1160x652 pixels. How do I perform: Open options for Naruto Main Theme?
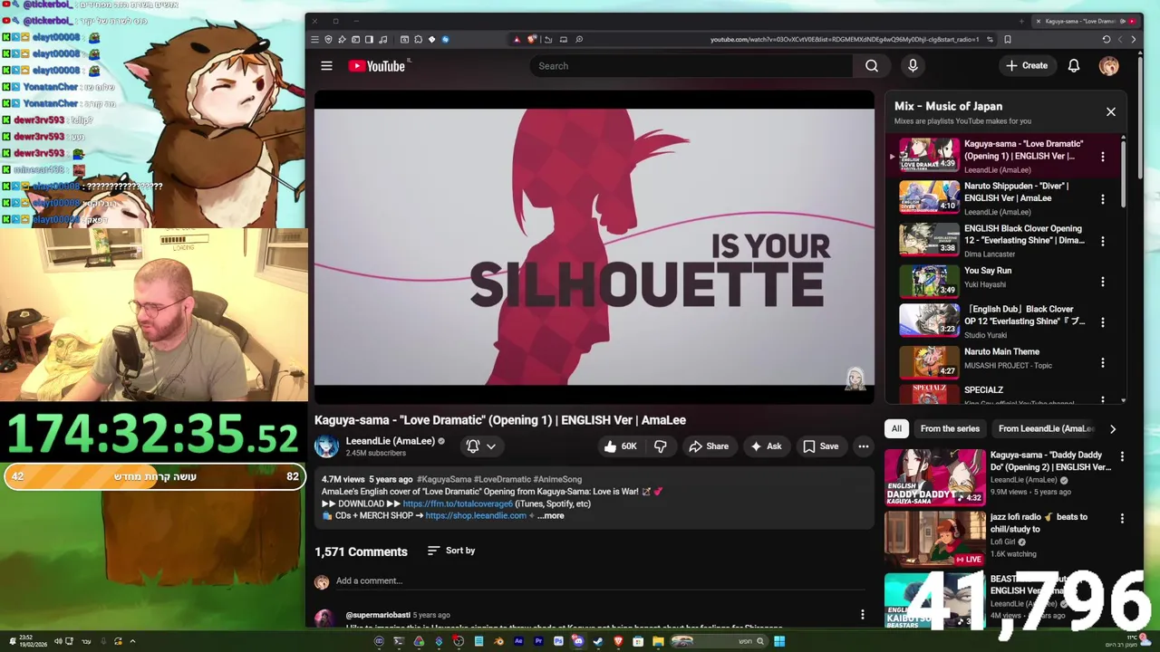[1102, 362]
